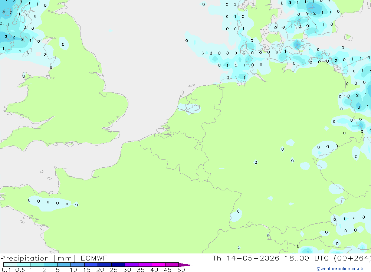This screenshot has height=272, width=371.
Task: Click the 35–40 mm violet swatch
Action: (145, 265)
